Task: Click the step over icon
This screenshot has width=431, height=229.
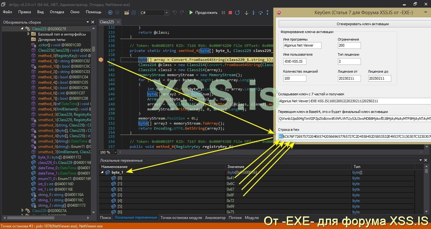Action: pyautogui.click(x=261, y=13)
